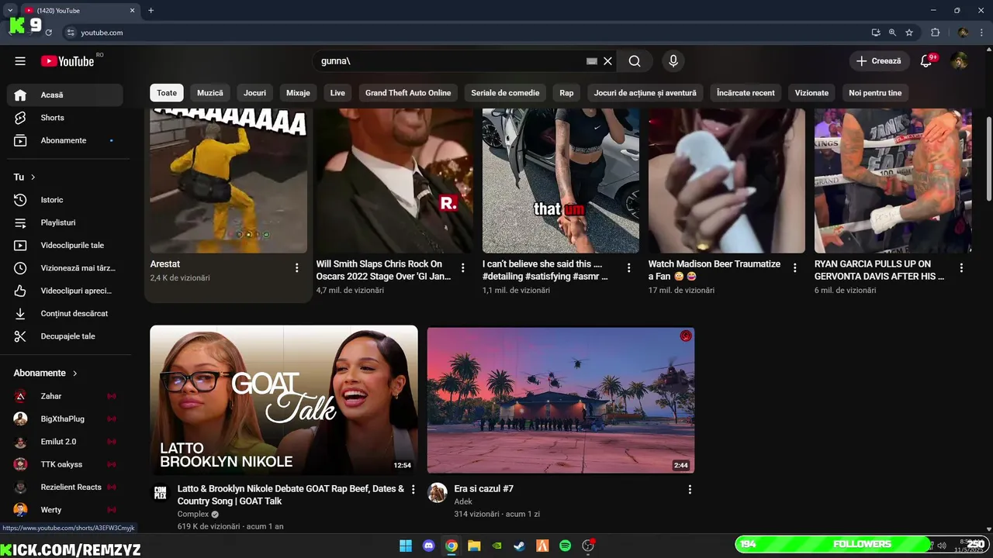Open the hamburger guide menu
Screen dimensions: 993x558
(x=20, y=61)
